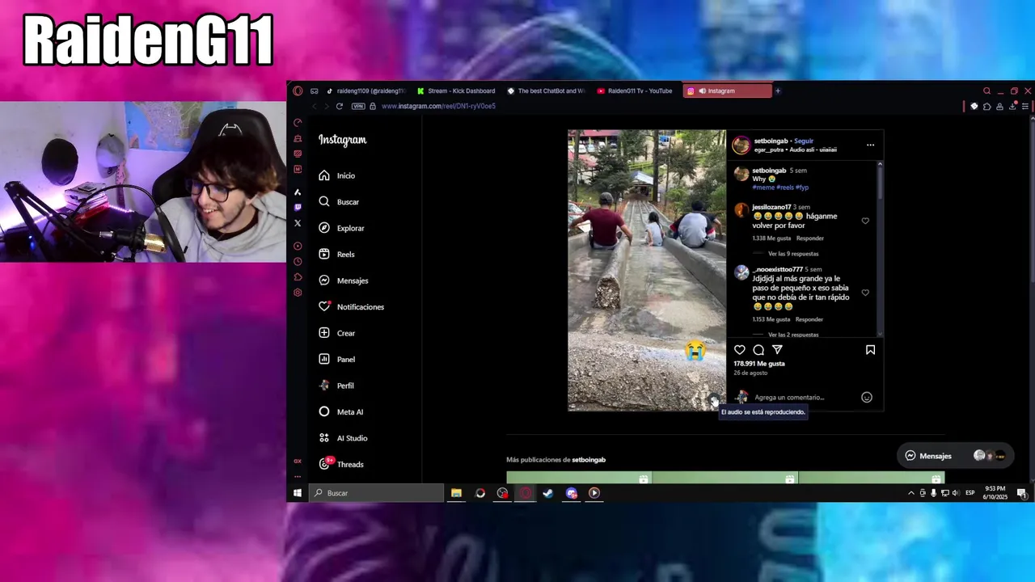
Task: Open browser sidebar history clock icon
Action: click(298, 262)
